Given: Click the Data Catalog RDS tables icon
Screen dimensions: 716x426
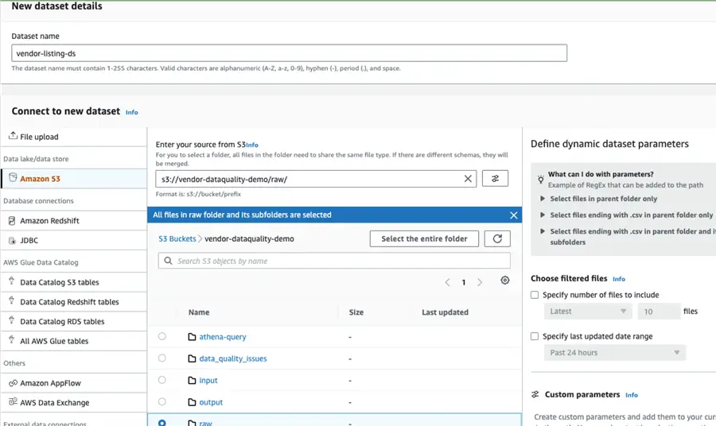Looking at the screenshot, I should (x=12, y=320).
